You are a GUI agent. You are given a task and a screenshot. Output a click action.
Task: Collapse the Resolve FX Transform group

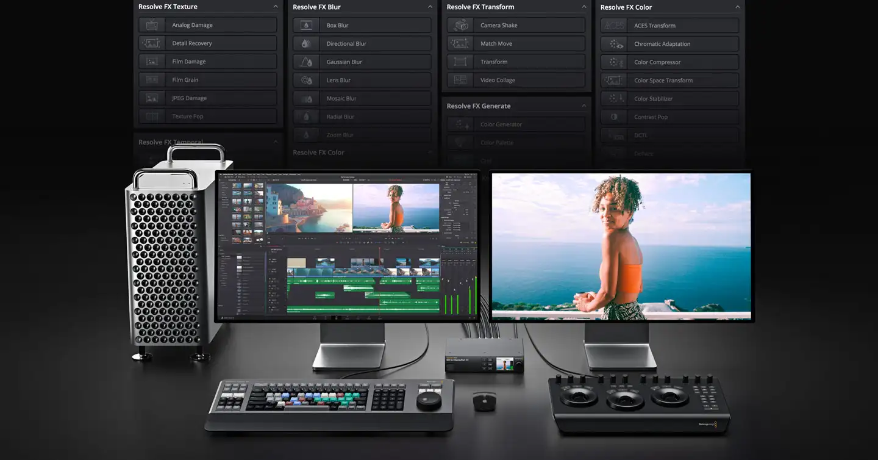point(584,7)
